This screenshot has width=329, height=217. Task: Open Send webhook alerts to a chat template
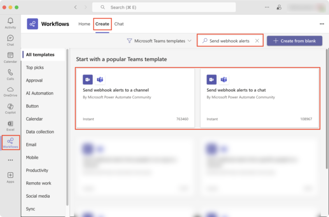click(259, 98)
